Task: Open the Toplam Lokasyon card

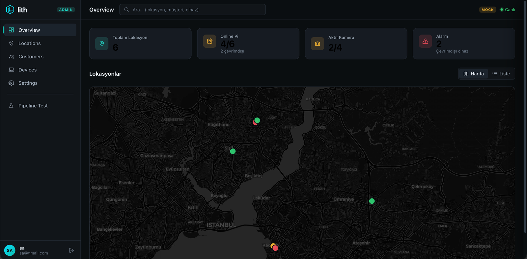Action: (x=140, y=43)
